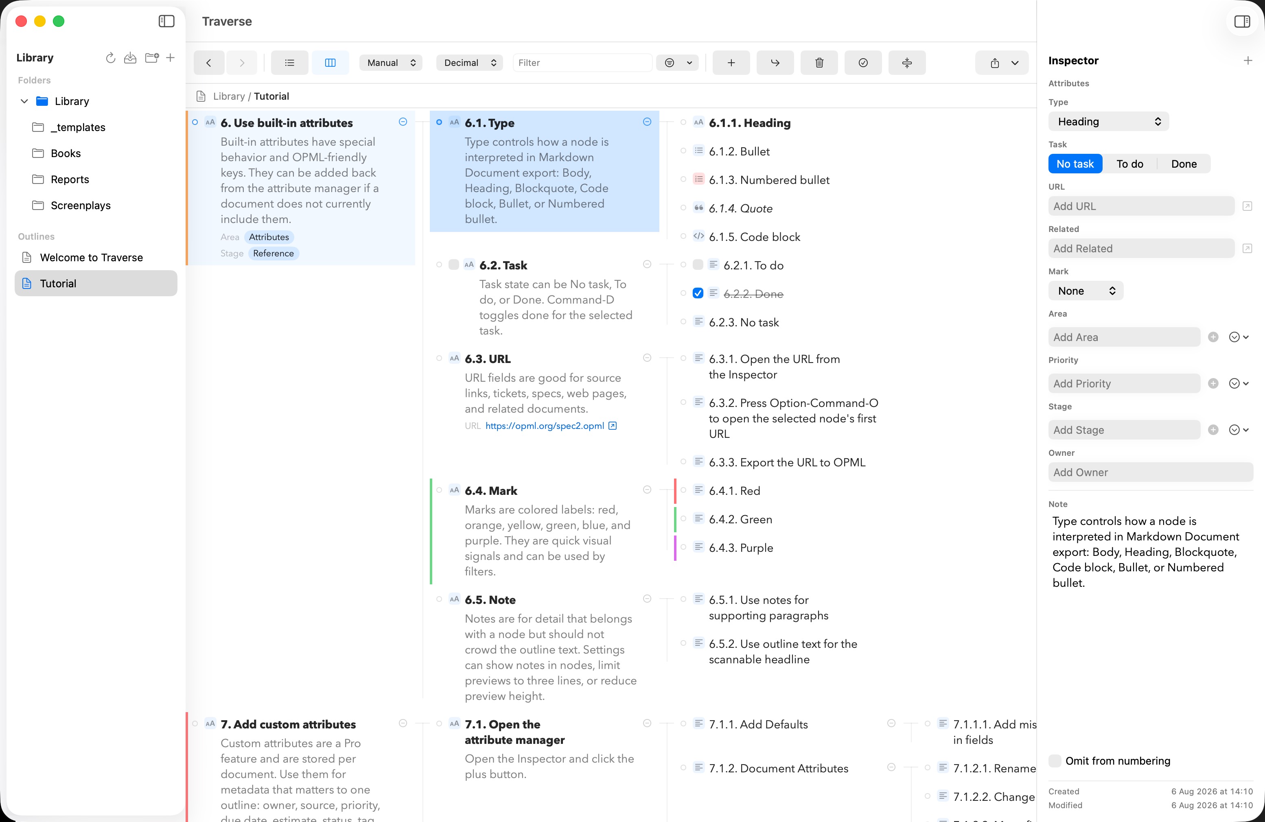Click the add button next to Add Area
1265x822 pixels.
pos(1213,337)
